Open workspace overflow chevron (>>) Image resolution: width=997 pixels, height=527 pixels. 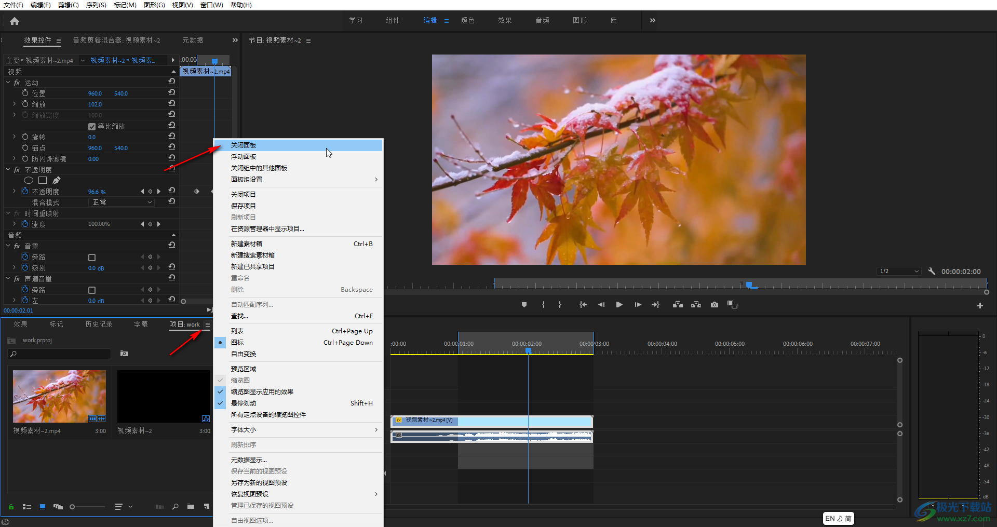[x=653, y=20]
